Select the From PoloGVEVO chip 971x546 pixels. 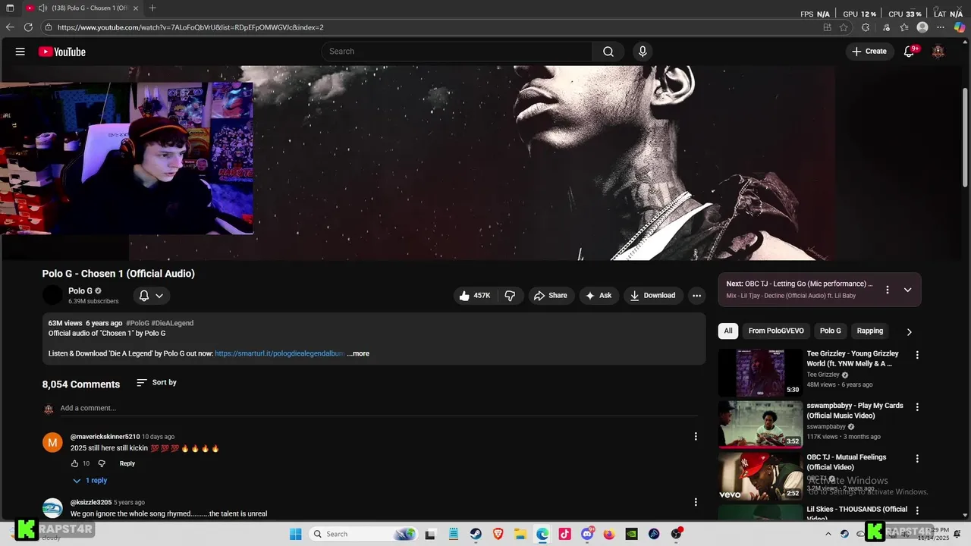pyautogui.click(x=776, y=331)
